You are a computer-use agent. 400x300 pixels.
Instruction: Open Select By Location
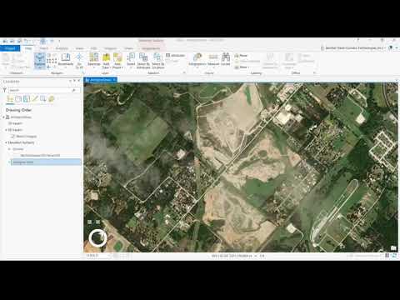point(158,61)
